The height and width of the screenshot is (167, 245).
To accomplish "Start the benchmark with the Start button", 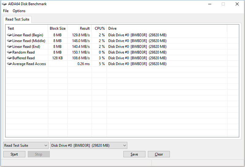I will pyautogui.click(x=14, y=154).
